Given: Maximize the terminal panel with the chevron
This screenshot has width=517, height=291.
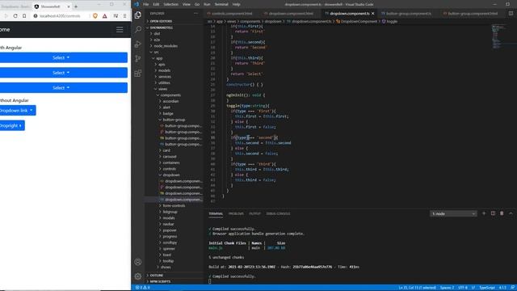Looking at the screenshot, I should [x=511, y=213].
